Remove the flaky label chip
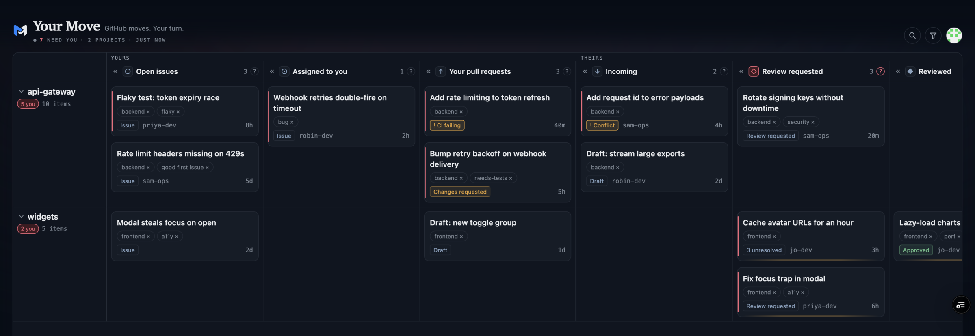This screenshot has width=975, height=336. (178, 112)
